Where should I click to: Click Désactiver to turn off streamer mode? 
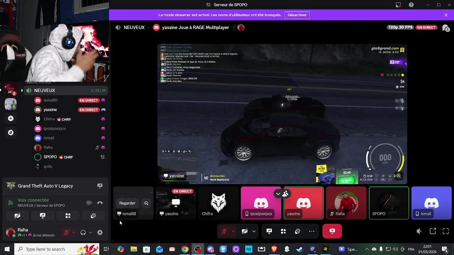[x=297, y=15]
